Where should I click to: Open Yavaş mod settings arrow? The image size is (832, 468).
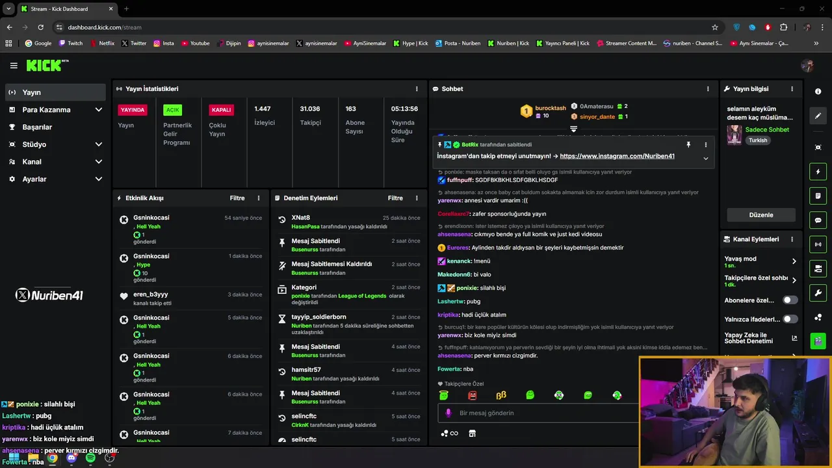(x=794, y=261)
